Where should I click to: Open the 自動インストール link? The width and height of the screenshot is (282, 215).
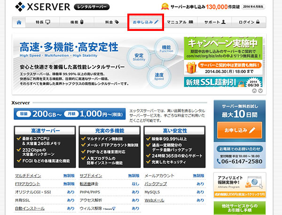[30, 208]
